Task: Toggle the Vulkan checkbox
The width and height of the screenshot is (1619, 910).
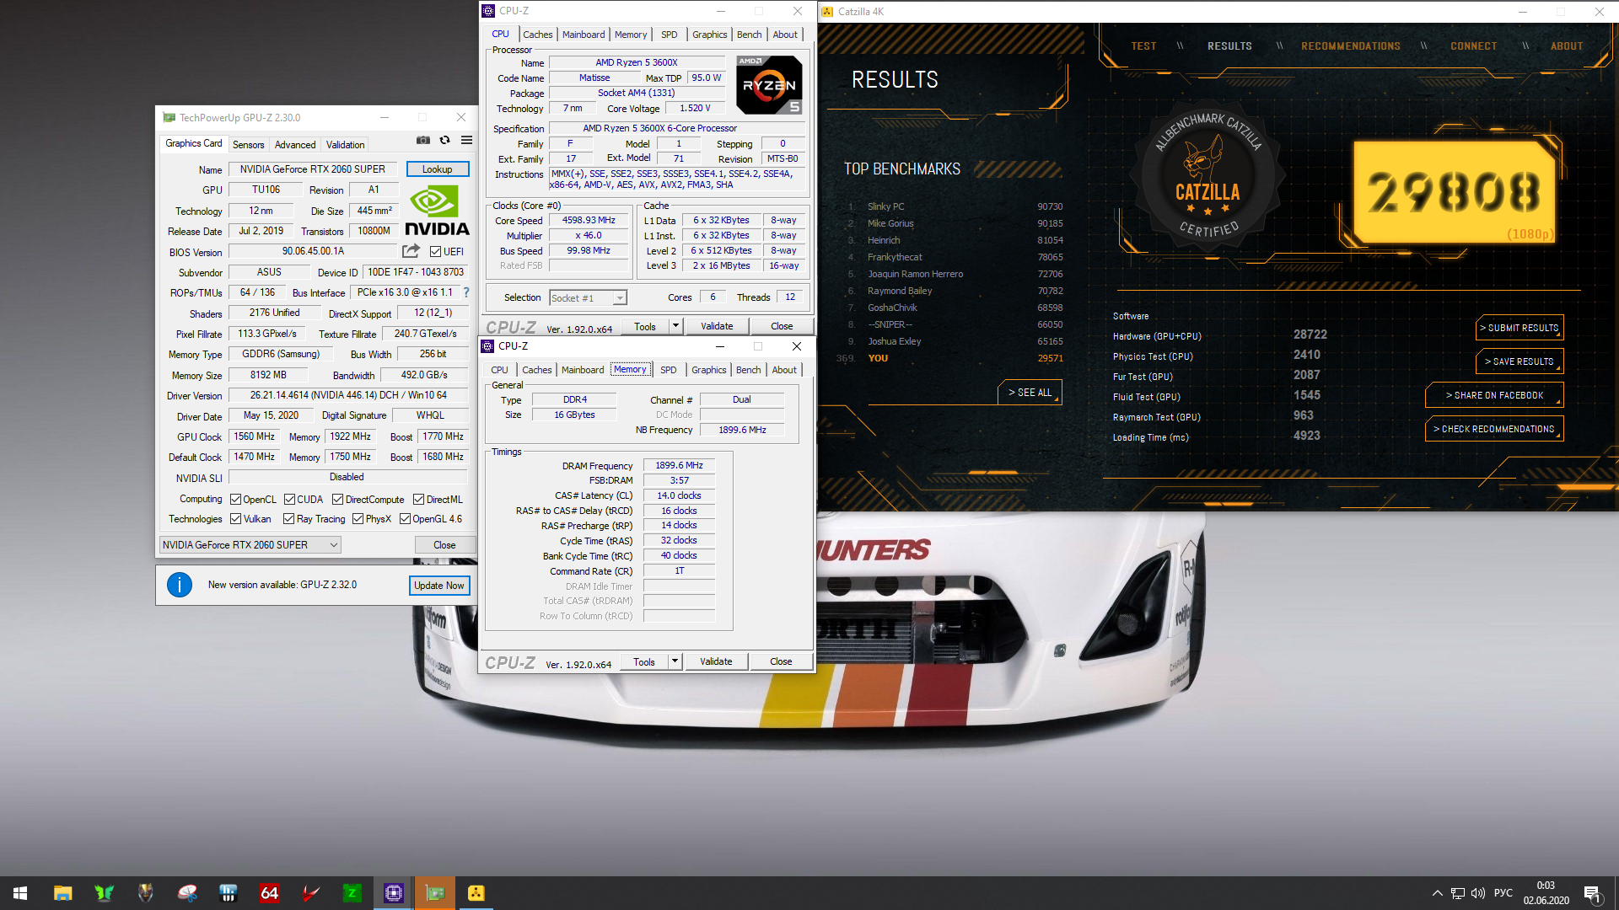Action: tap(236, 519)
